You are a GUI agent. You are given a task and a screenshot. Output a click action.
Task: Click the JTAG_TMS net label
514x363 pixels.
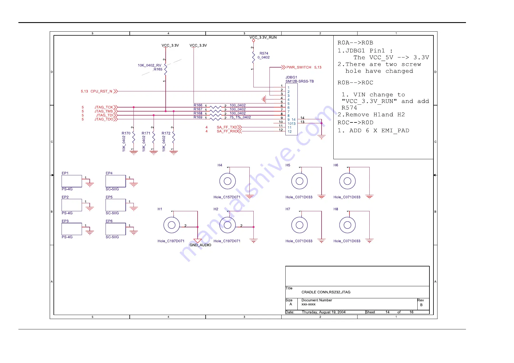point(104,111)
